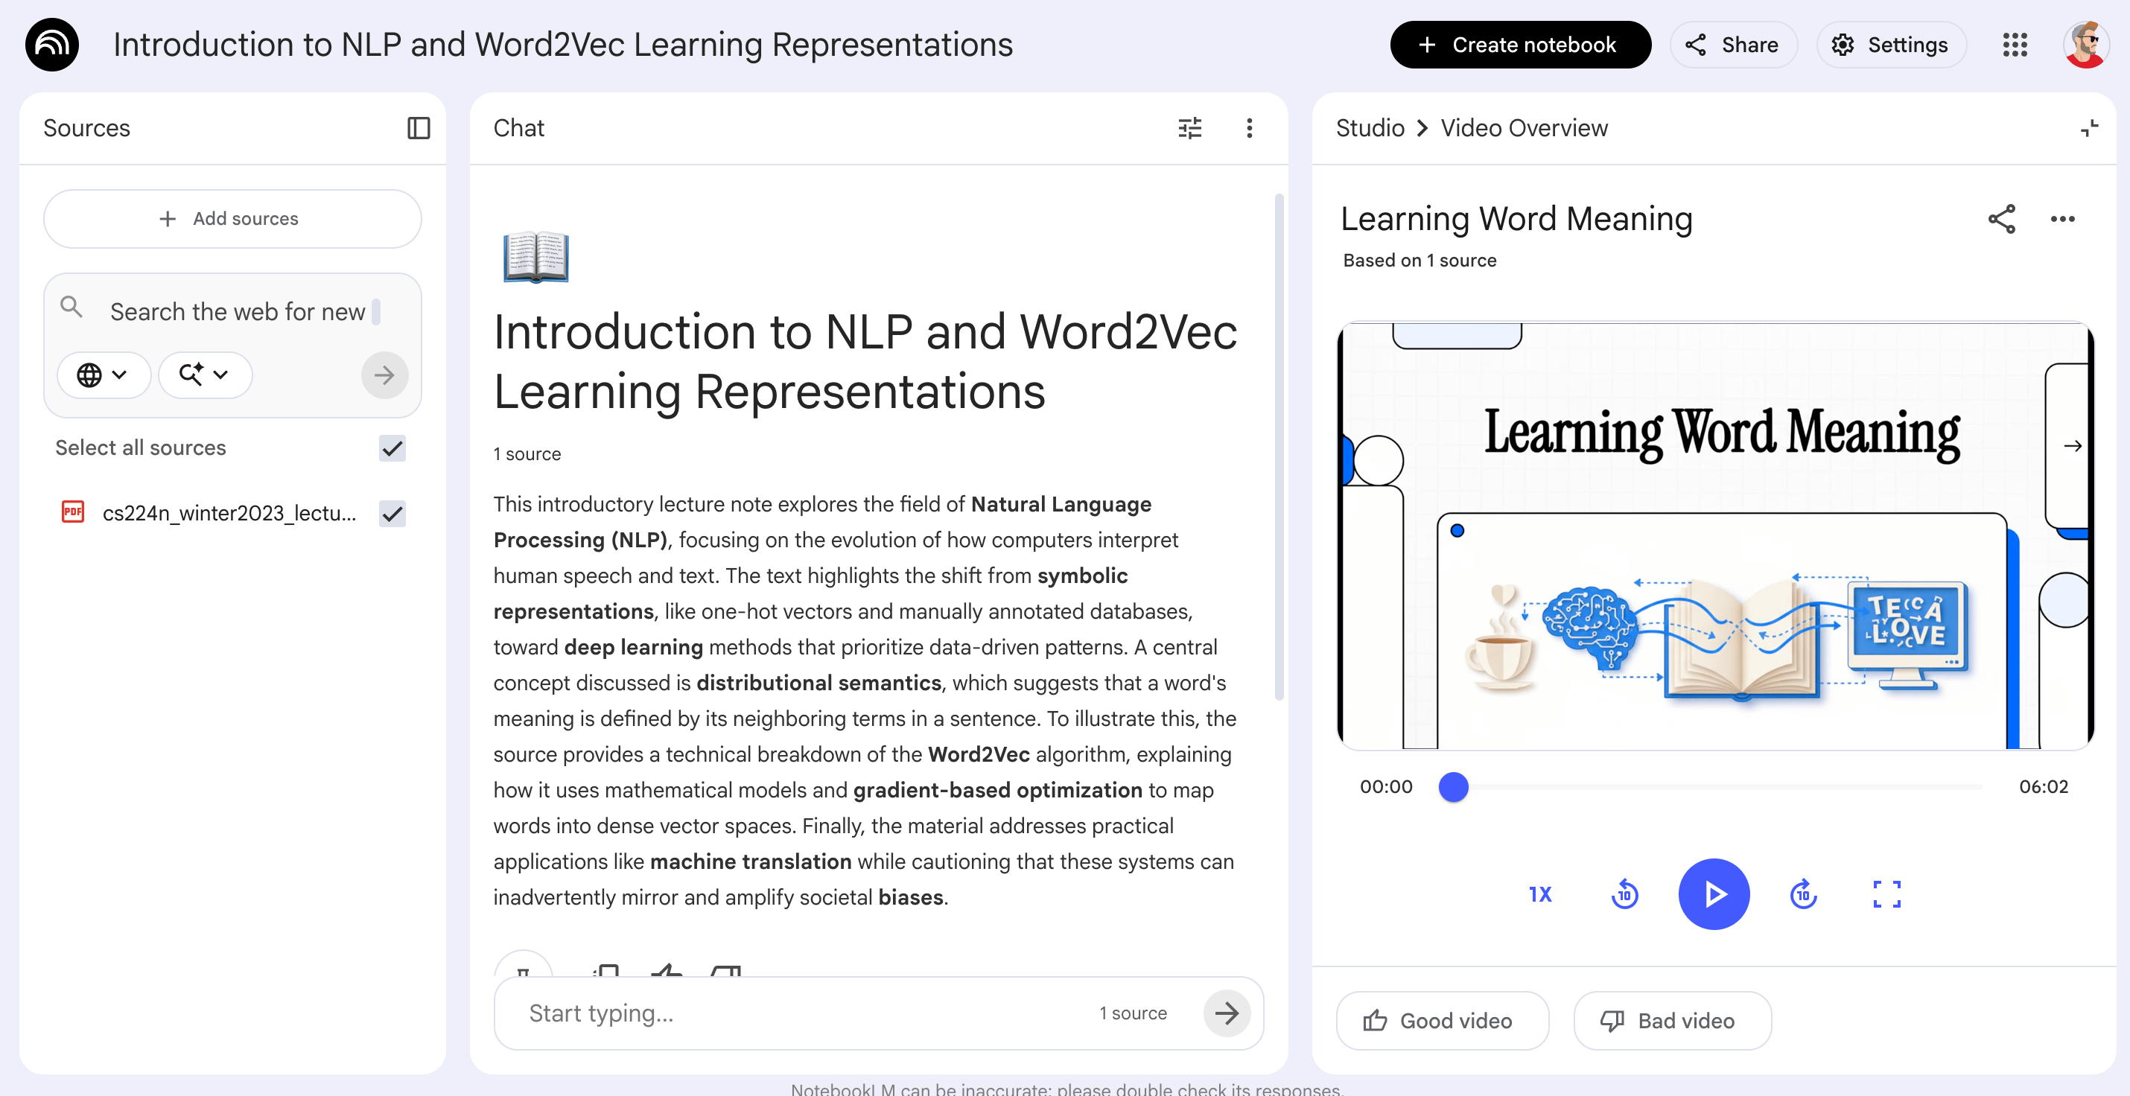
Task: Open video overview more options
Action: pyautogui.click(x=2062, y=219)
